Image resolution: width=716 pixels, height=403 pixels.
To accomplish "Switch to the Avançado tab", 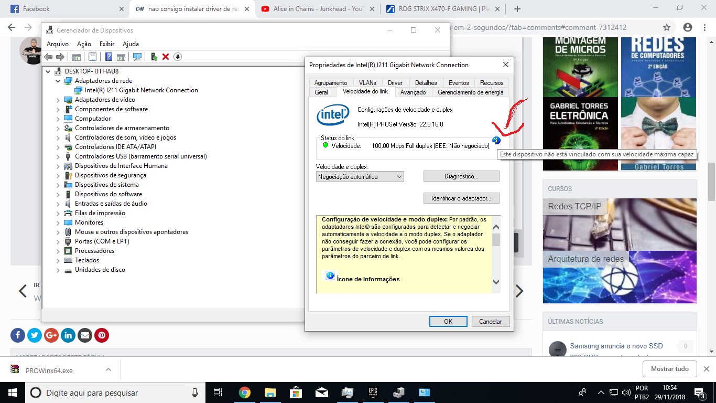I will (413, 92).
